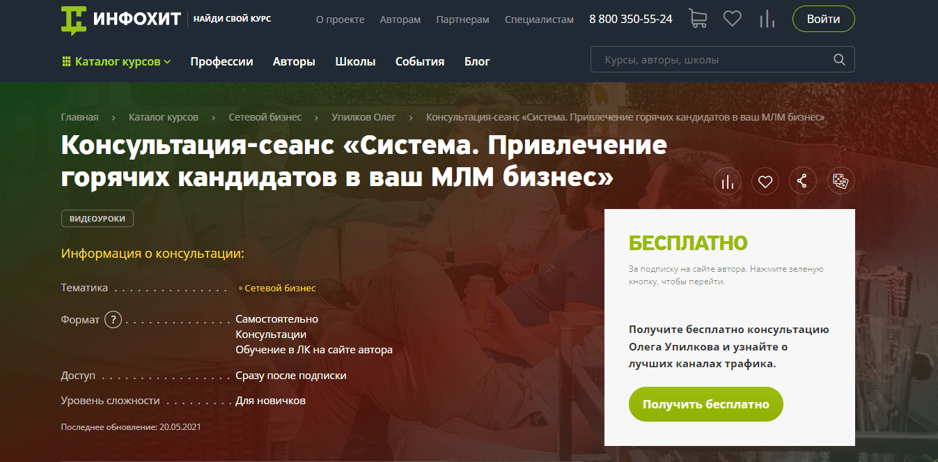The width and height of the screenshot is (938, 462).
Task: Click the Сетевой бизнес topic link
Action: [x=280, y=288]
